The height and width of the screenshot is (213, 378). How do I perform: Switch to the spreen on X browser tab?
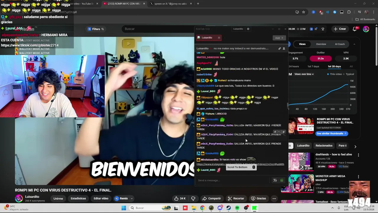coord(171,4)
